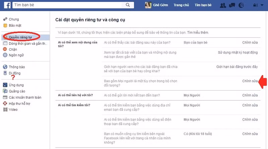This screenshot has width=268, height=149.
Task: Click the Chặn red block icon
Action: [x=5, y=49]
